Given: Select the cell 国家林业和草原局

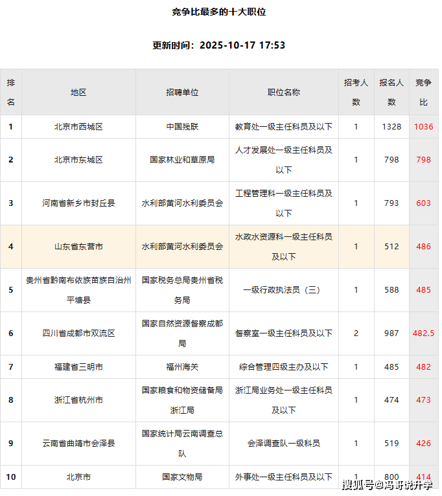Looking at the screenshot, I should [182, 160].
